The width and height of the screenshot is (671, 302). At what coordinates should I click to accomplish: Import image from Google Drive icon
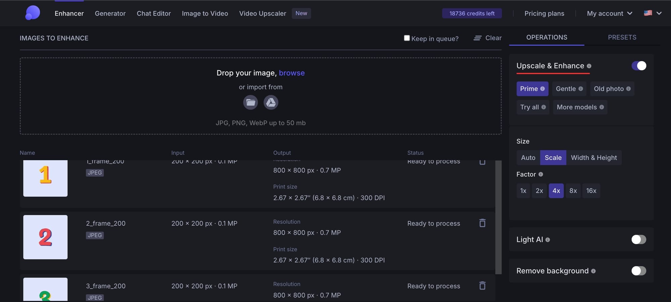click(x=271, y=102)
